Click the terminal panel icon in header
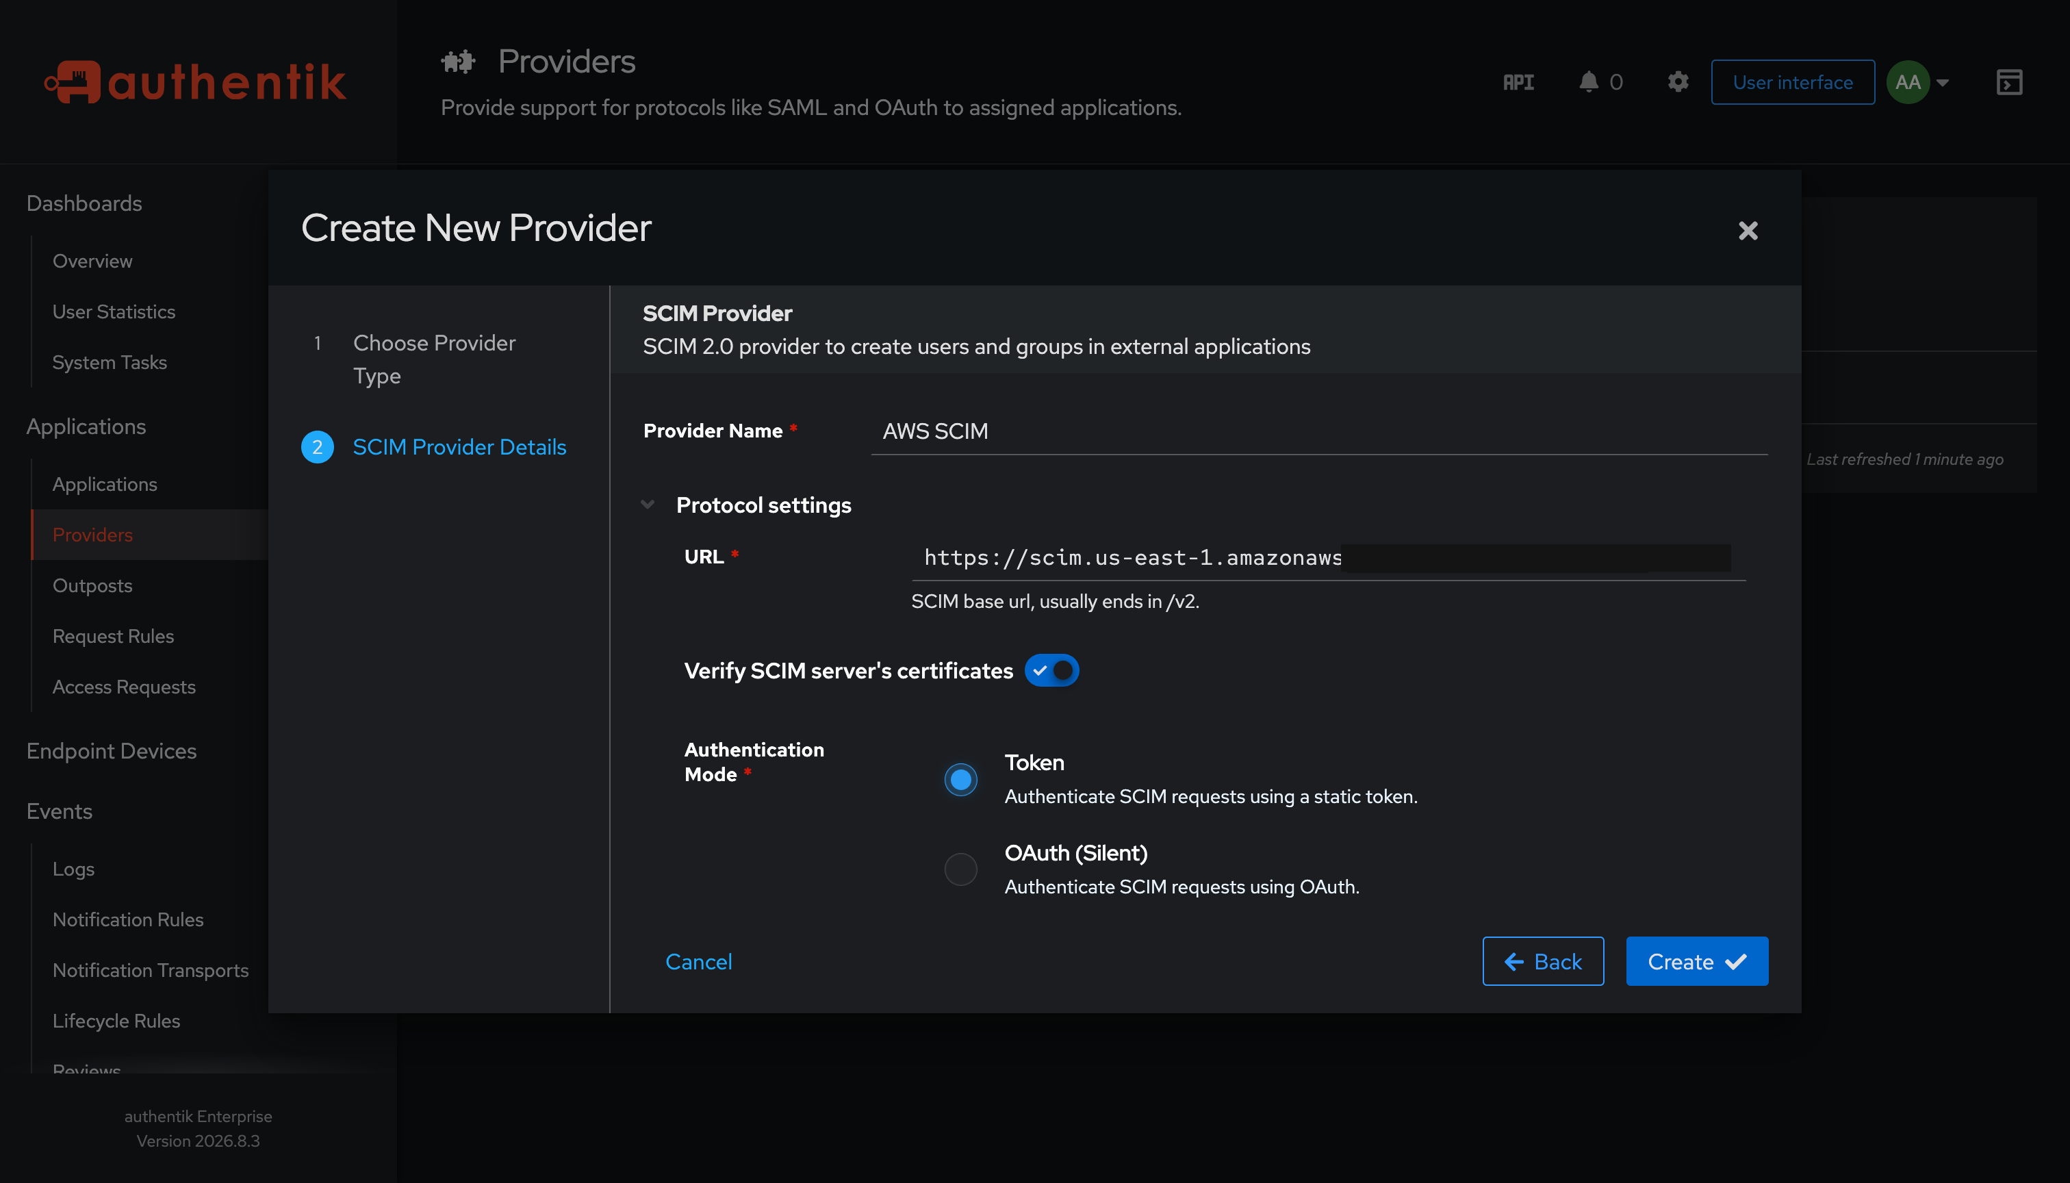 pos(2009,82)
